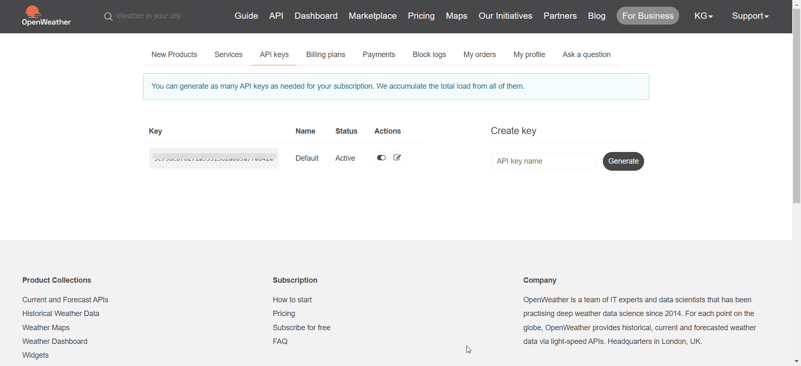Open Dashboard in the top navigation
The width and height of the screenshot is (801, 366).
tap(316, 16)
